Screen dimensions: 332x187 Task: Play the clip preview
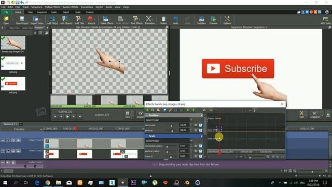click(x=67, y=116)
